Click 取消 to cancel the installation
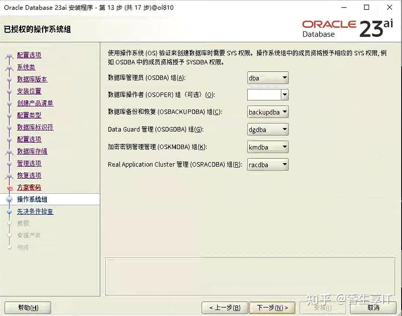Screen dimensions: 402x316 374,307
